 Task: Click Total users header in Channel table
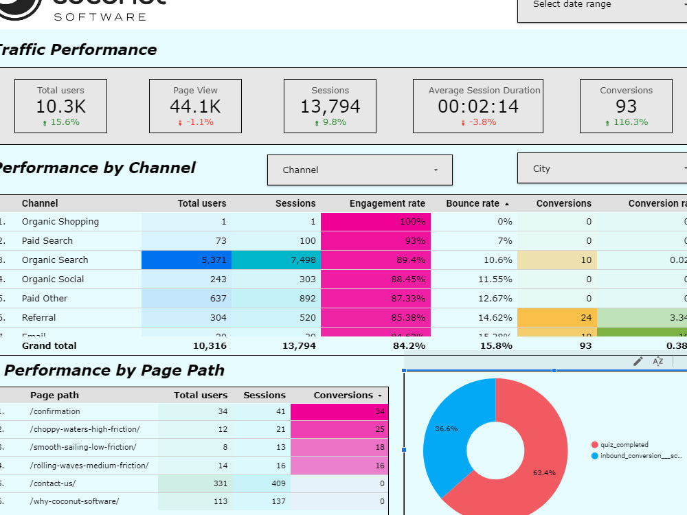tap(202, 203)
